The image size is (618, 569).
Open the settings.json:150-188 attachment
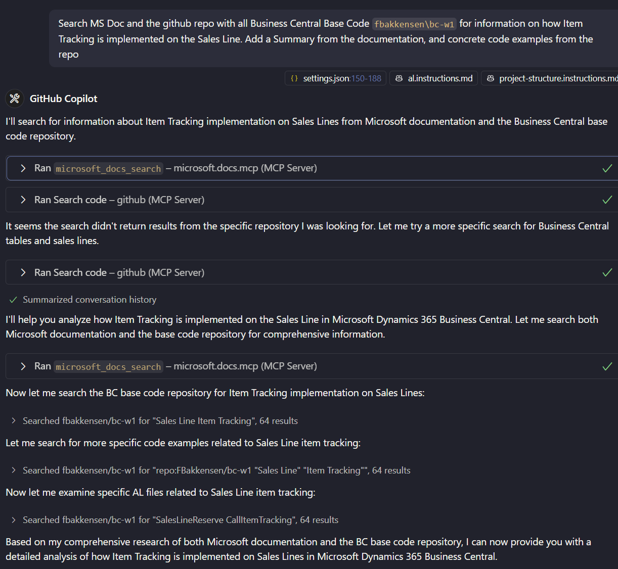pyautogui.click(x=336, y=78)
